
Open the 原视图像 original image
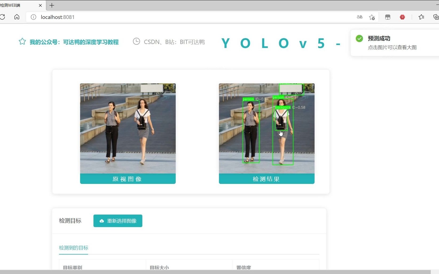click(x=128, y=128)
